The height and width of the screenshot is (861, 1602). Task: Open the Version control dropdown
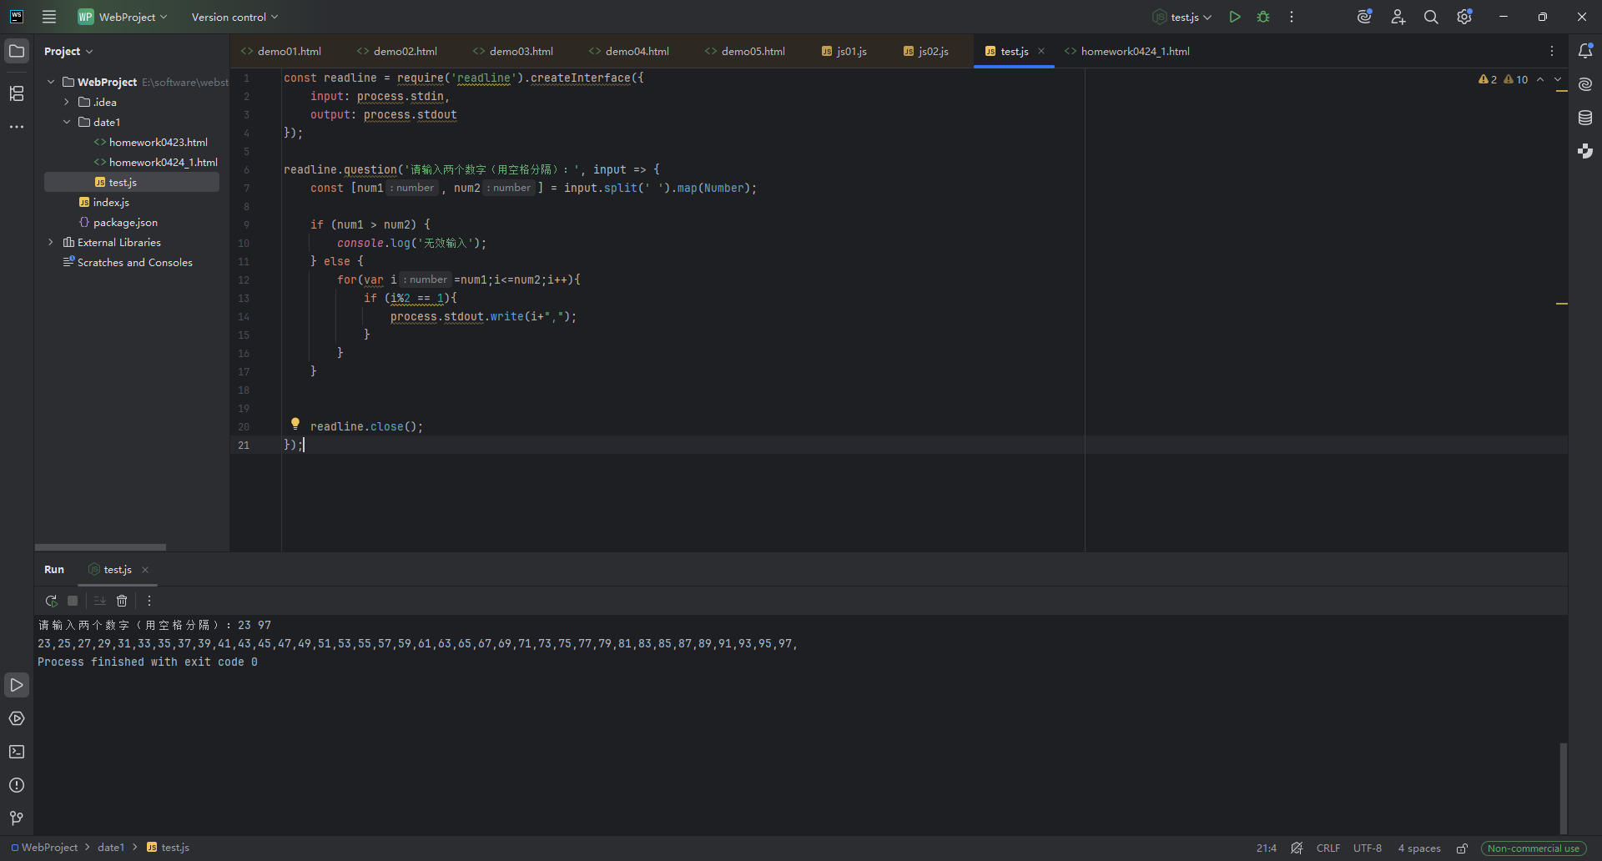pyautogui.click(x=234, y=17)
